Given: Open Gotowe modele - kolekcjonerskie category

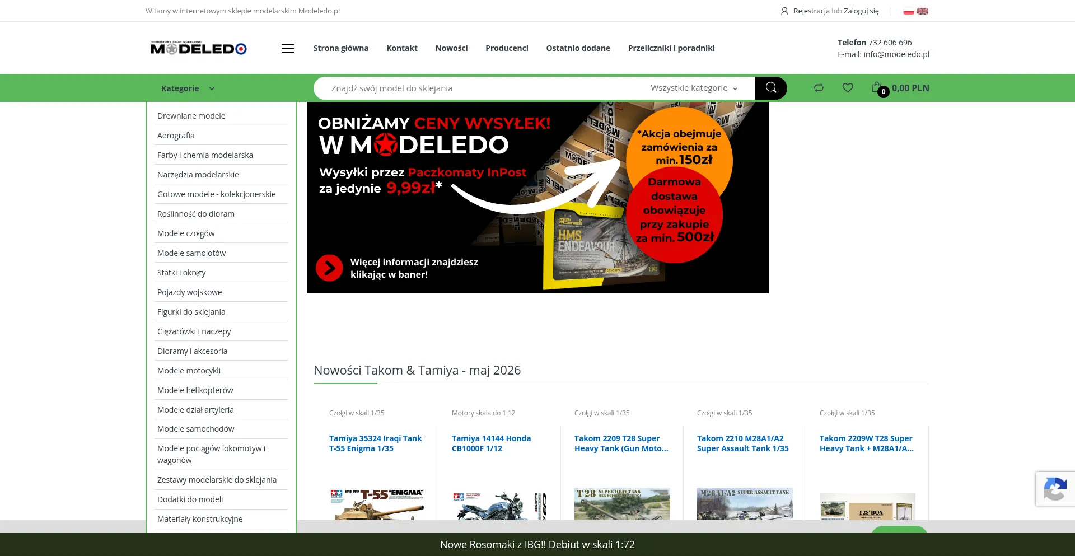Looking at the screenshot, I should tap(217, 194).
